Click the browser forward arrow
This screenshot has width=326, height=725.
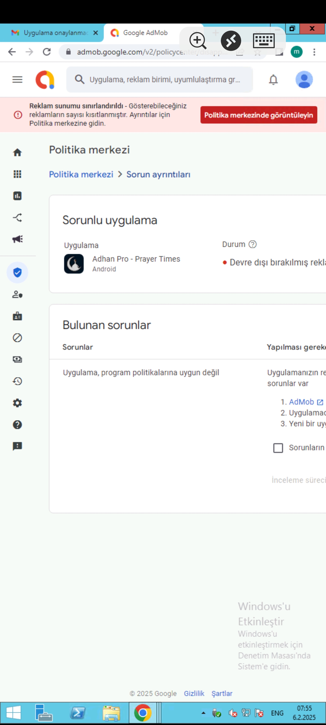[x=29, y=52]
